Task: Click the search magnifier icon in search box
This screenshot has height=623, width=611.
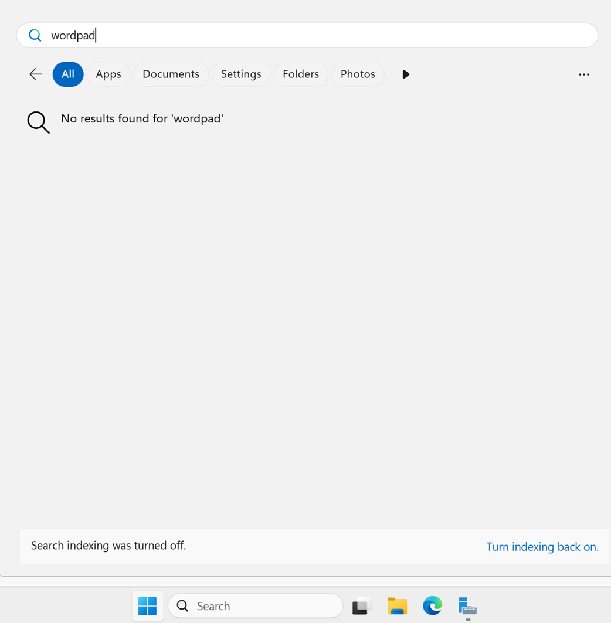Action: (35, 35)
